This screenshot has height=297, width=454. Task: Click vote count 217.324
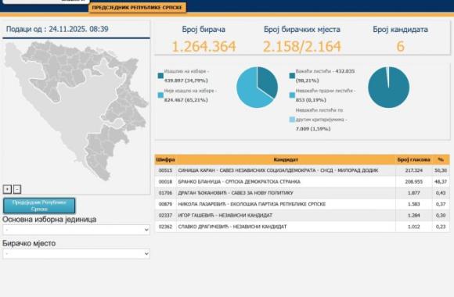(414, 170)
